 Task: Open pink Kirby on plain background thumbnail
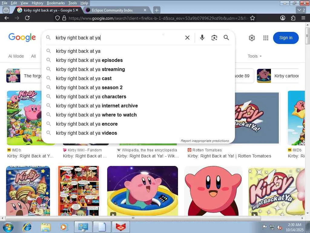coord(213,191)
